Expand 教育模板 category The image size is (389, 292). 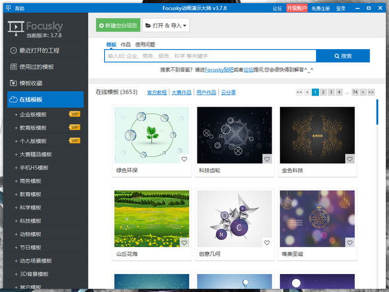(x=45, y=194)
